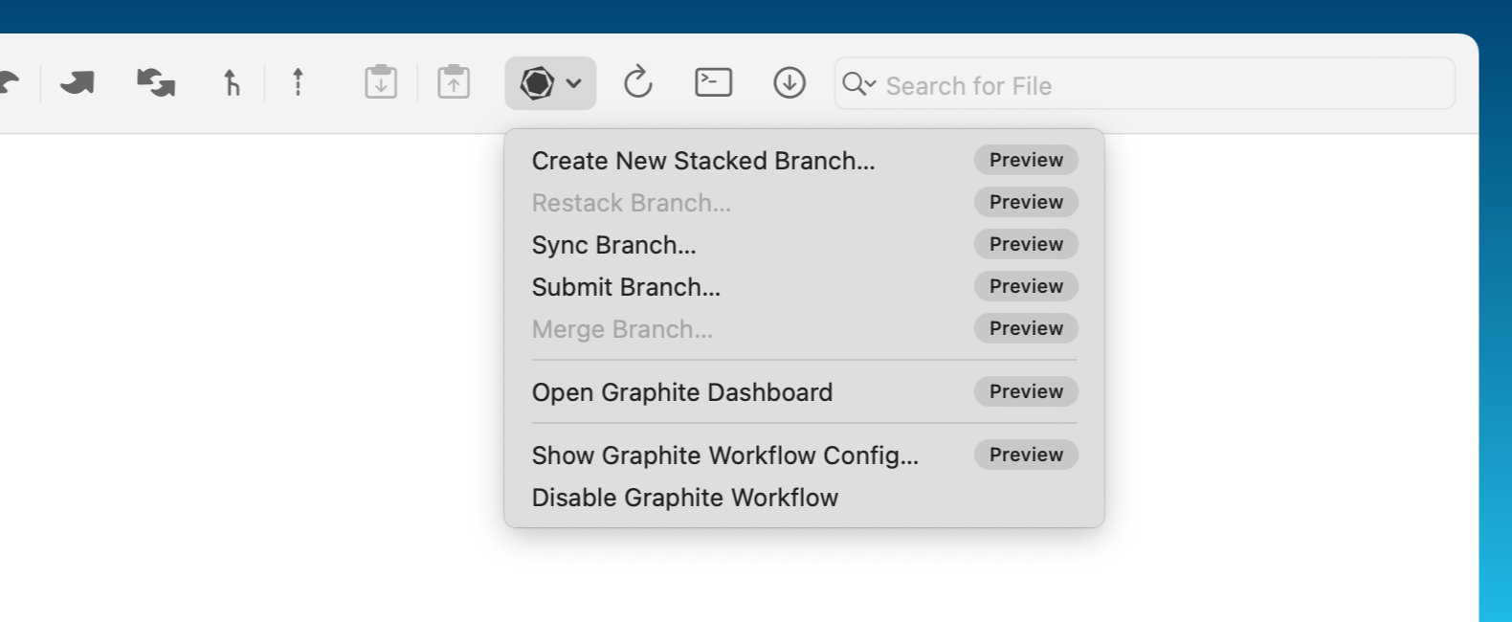Click into the Search for File field
Image resolution: width=1512 pixels, height=622 pixels.
tap(1148, 85)
